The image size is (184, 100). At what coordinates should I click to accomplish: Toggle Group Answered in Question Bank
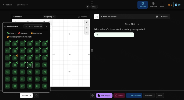coord(33,26)
